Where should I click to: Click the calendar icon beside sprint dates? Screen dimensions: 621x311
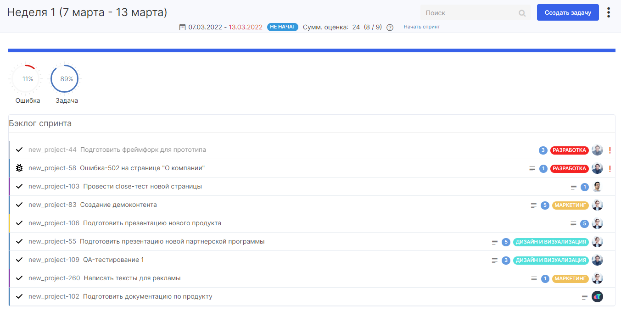pyautogui.click(x=182, y=27)
